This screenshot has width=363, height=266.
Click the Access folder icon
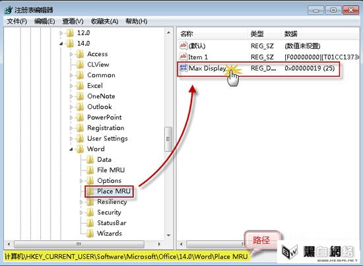tap(80, 54)
